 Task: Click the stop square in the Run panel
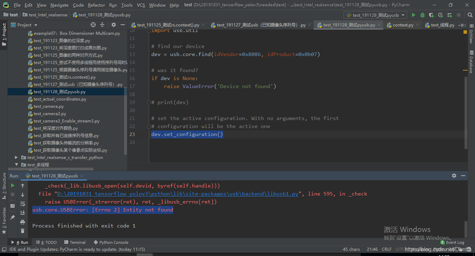13,195
